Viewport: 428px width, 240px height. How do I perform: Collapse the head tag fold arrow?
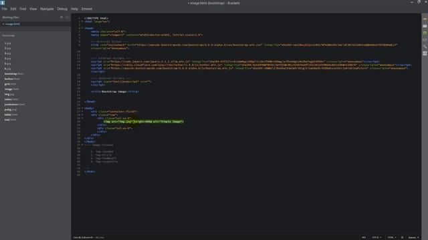click(82, 28)
